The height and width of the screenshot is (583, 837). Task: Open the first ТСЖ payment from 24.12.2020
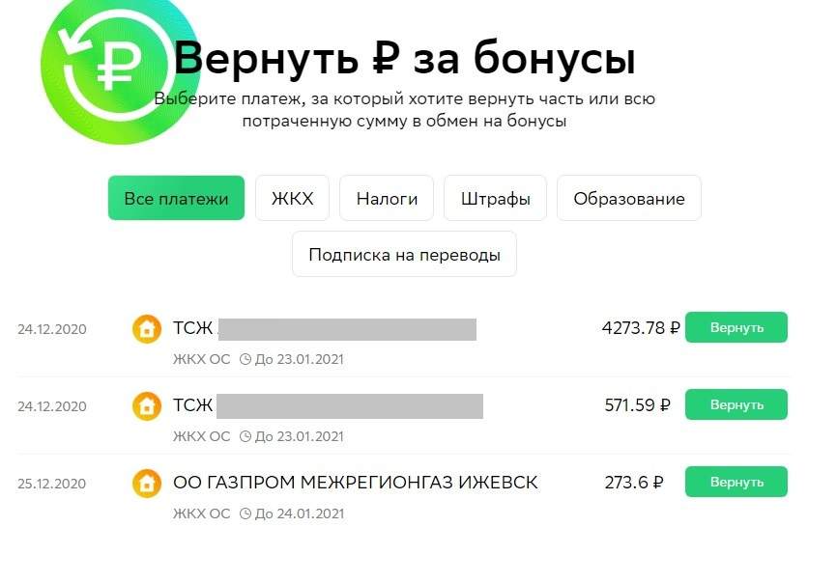(402, 339)
